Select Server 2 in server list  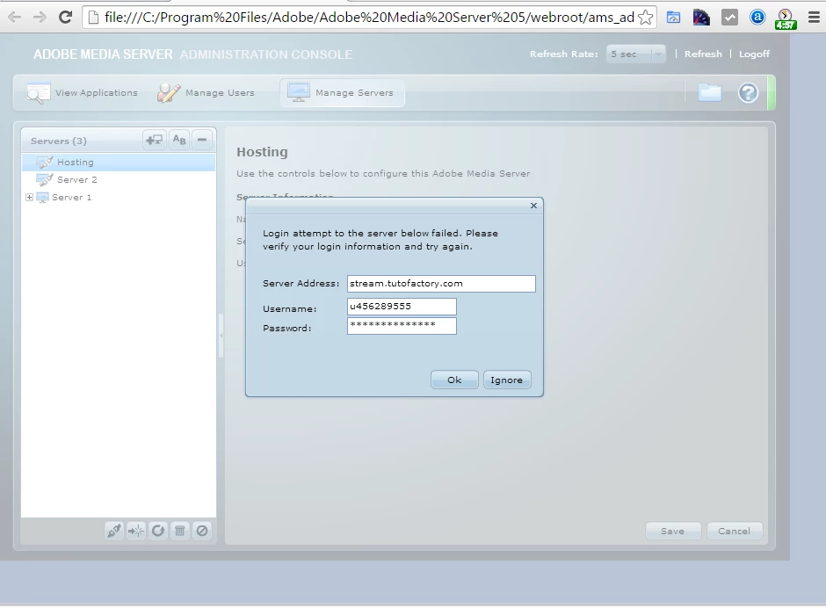tap(119, 179)
